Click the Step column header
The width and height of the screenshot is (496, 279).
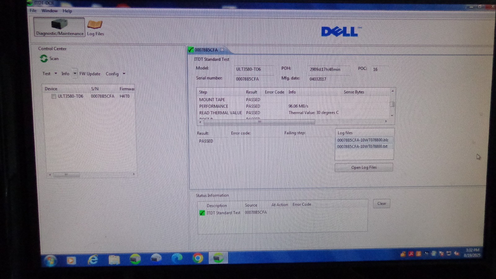pyautogui.click(x=203, y=92)
